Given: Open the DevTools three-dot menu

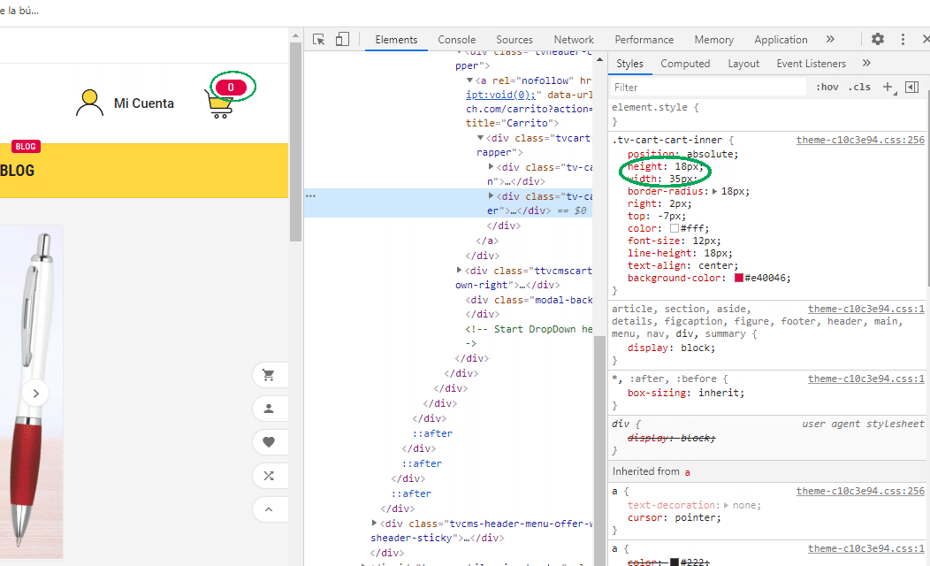Looking at the screenshot, I should click(903, 39).
